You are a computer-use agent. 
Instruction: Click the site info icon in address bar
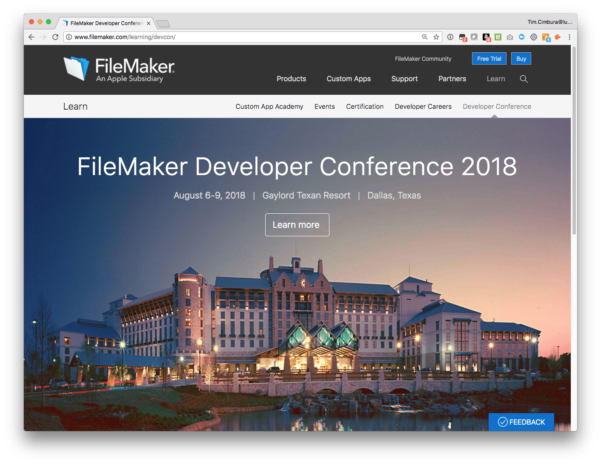click(69, 37)
